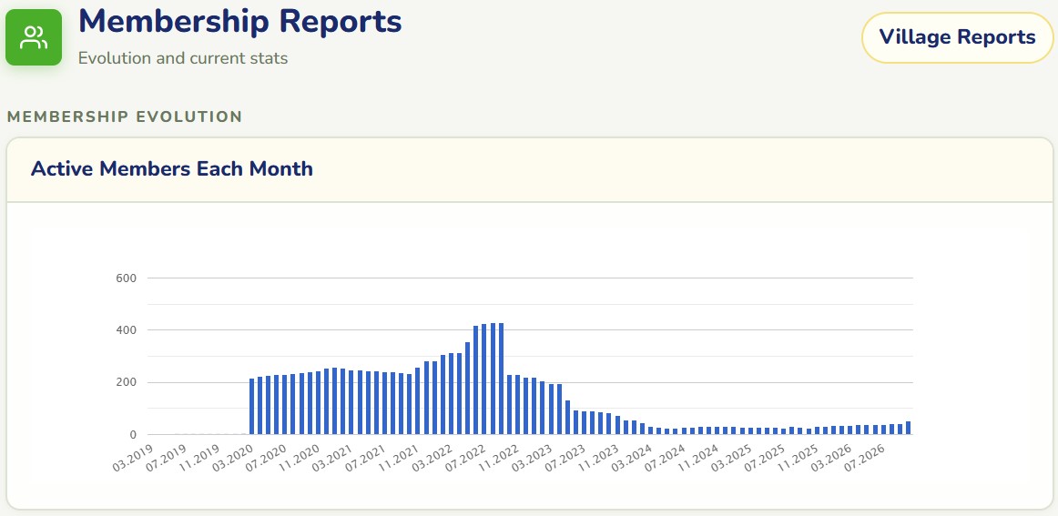
Task: Click the 200 y-axis label
Action: point(127,382)
